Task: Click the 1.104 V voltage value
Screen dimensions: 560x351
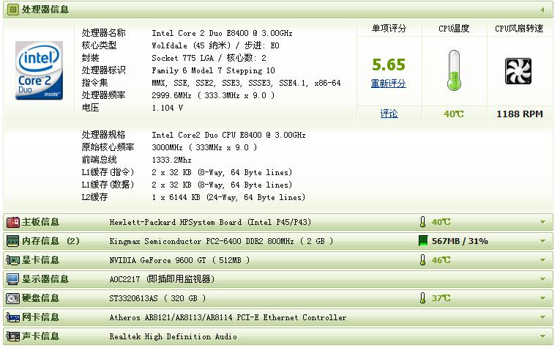Action: (168, 108)
